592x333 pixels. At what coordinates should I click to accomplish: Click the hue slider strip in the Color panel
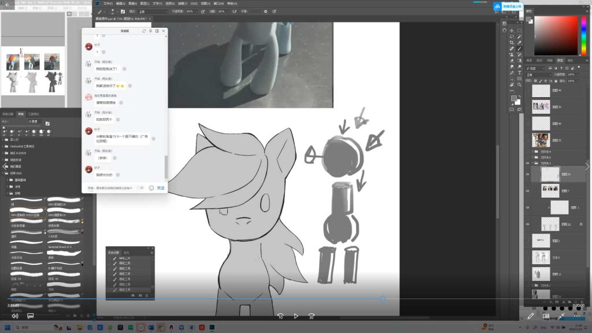tap(583, 35)
